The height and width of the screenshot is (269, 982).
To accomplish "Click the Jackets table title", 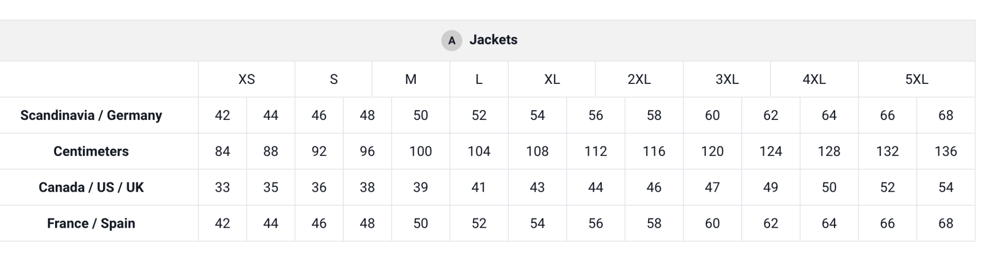I will point(493,40).
